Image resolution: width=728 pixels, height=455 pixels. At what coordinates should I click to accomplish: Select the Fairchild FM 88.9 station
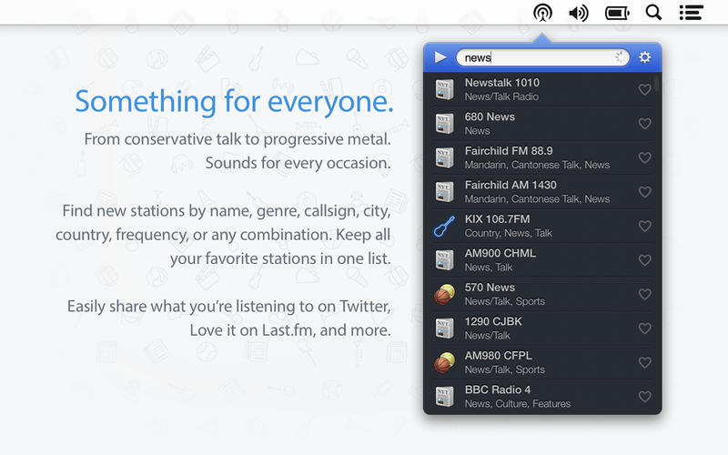click(537, 157)
